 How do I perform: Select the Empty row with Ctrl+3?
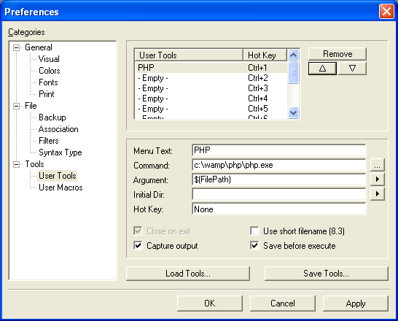click(211, 88)
